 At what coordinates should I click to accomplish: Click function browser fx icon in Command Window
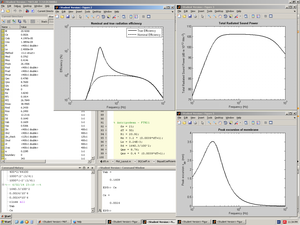click(x=100, y=211)
